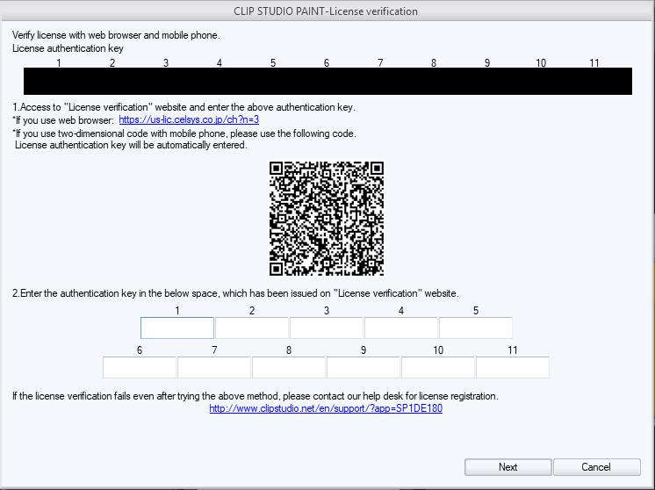Focus authentication key input field 8

tap(289, 368)
